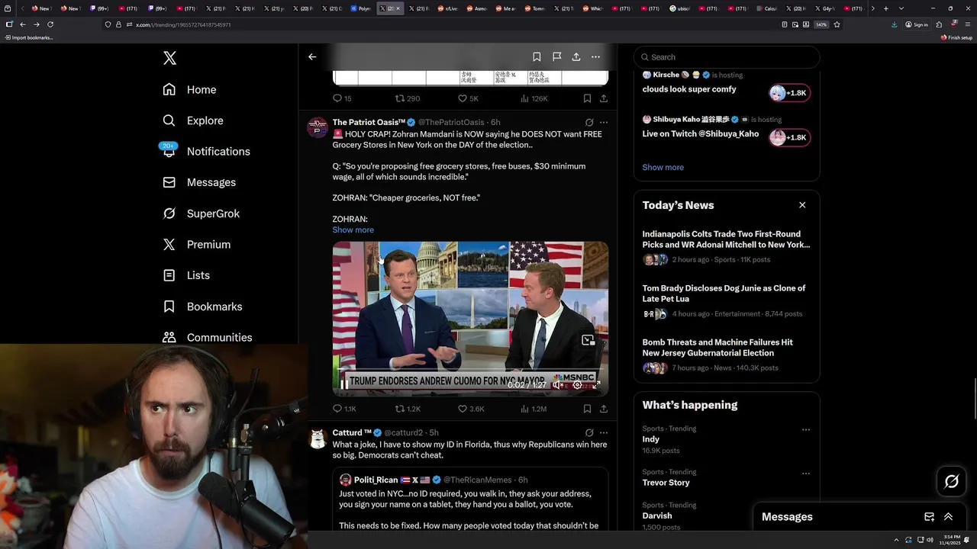Open the Grok floating button
Screen dimensions: 977x549
[x=951, y=481]
